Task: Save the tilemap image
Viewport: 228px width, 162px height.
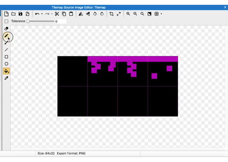Action: click(x=20, y=14)
